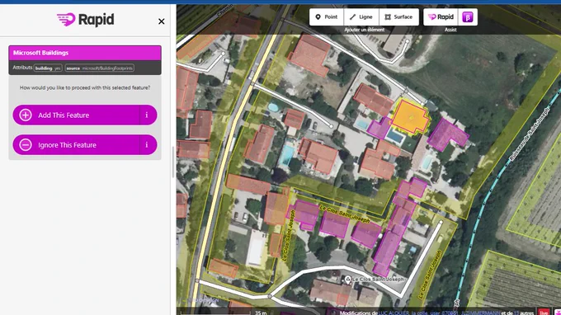Click the 35 m scale bar

[224, 313]
